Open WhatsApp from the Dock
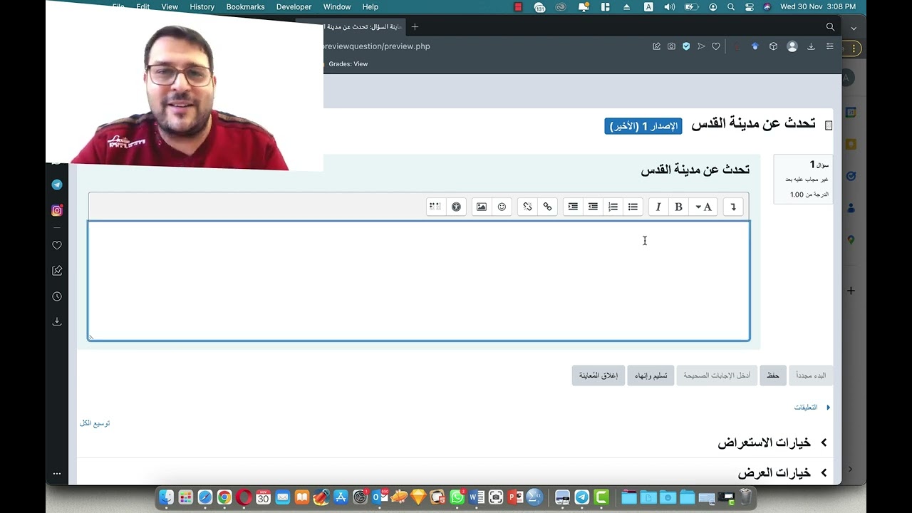This screenshot has height=513, width=912. (457, 497)
